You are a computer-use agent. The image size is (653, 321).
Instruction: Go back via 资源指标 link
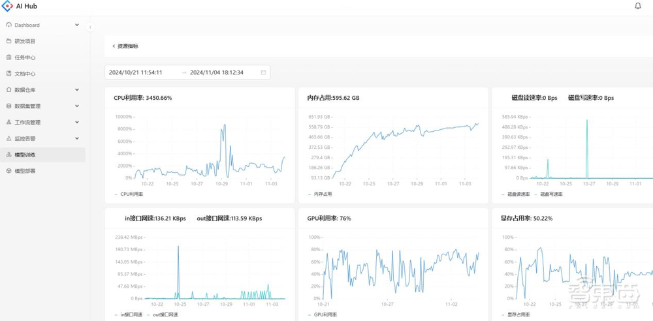point(125,46)
